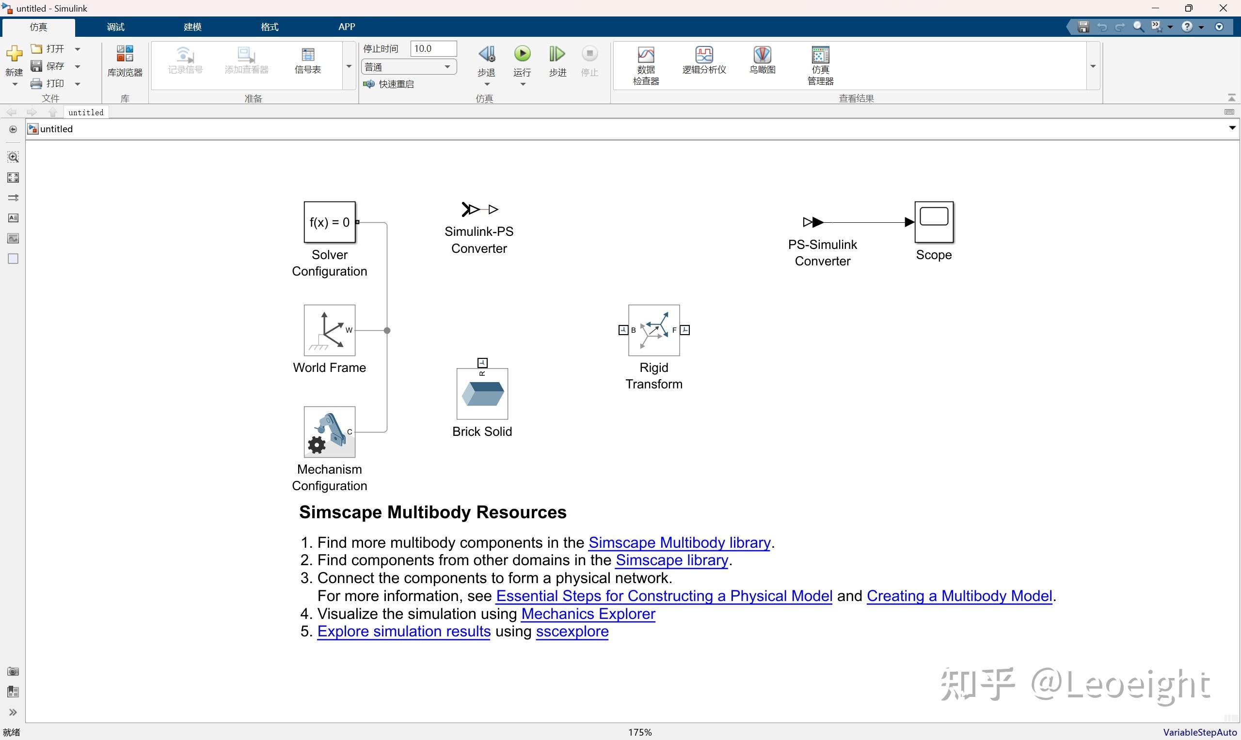Screen dimensions: 1241x740
Task: Click the screenshot camera icon at bottom-left
Action: point(14,671)
